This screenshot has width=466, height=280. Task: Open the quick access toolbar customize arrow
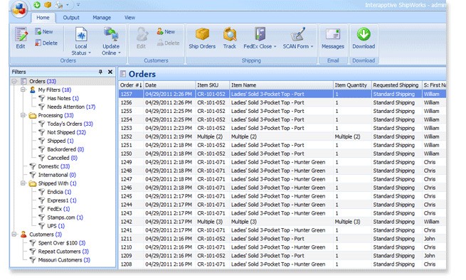pyautogui.click(x=78, y=5)
